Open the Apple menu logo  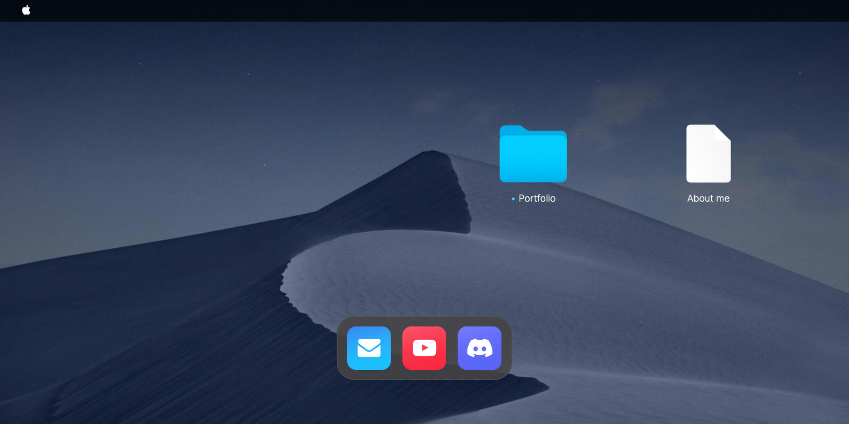26,10
